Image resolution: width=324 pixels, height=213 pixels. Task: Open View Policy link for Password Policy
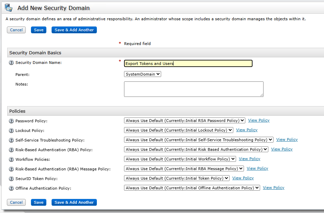(259, 121)
